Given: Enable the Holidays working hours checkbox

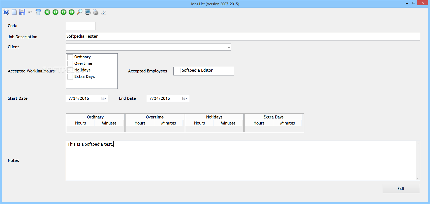Looking at the screenshot, I should [x=70, y=70].
